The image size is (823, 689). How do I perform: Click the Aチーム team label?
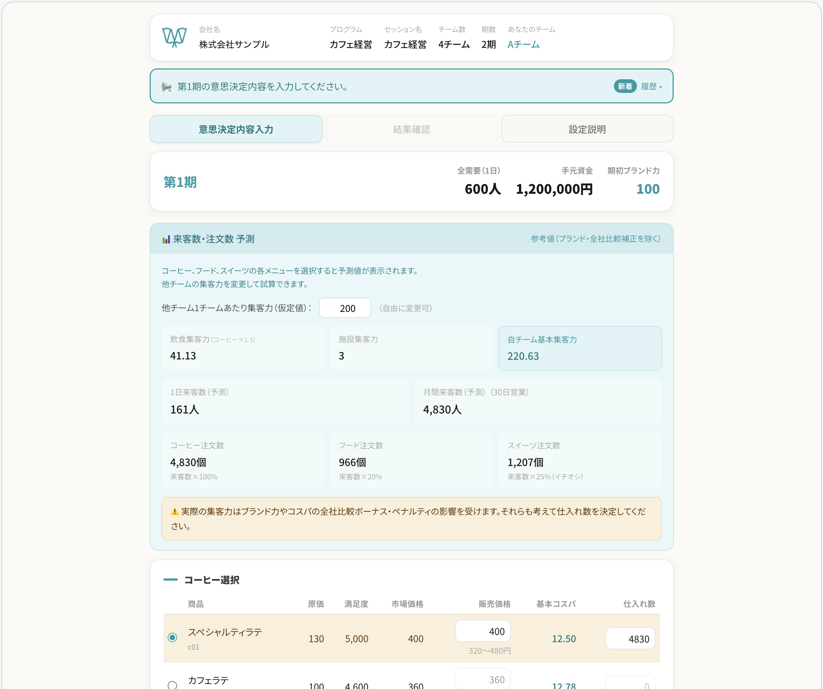(524, 45)
